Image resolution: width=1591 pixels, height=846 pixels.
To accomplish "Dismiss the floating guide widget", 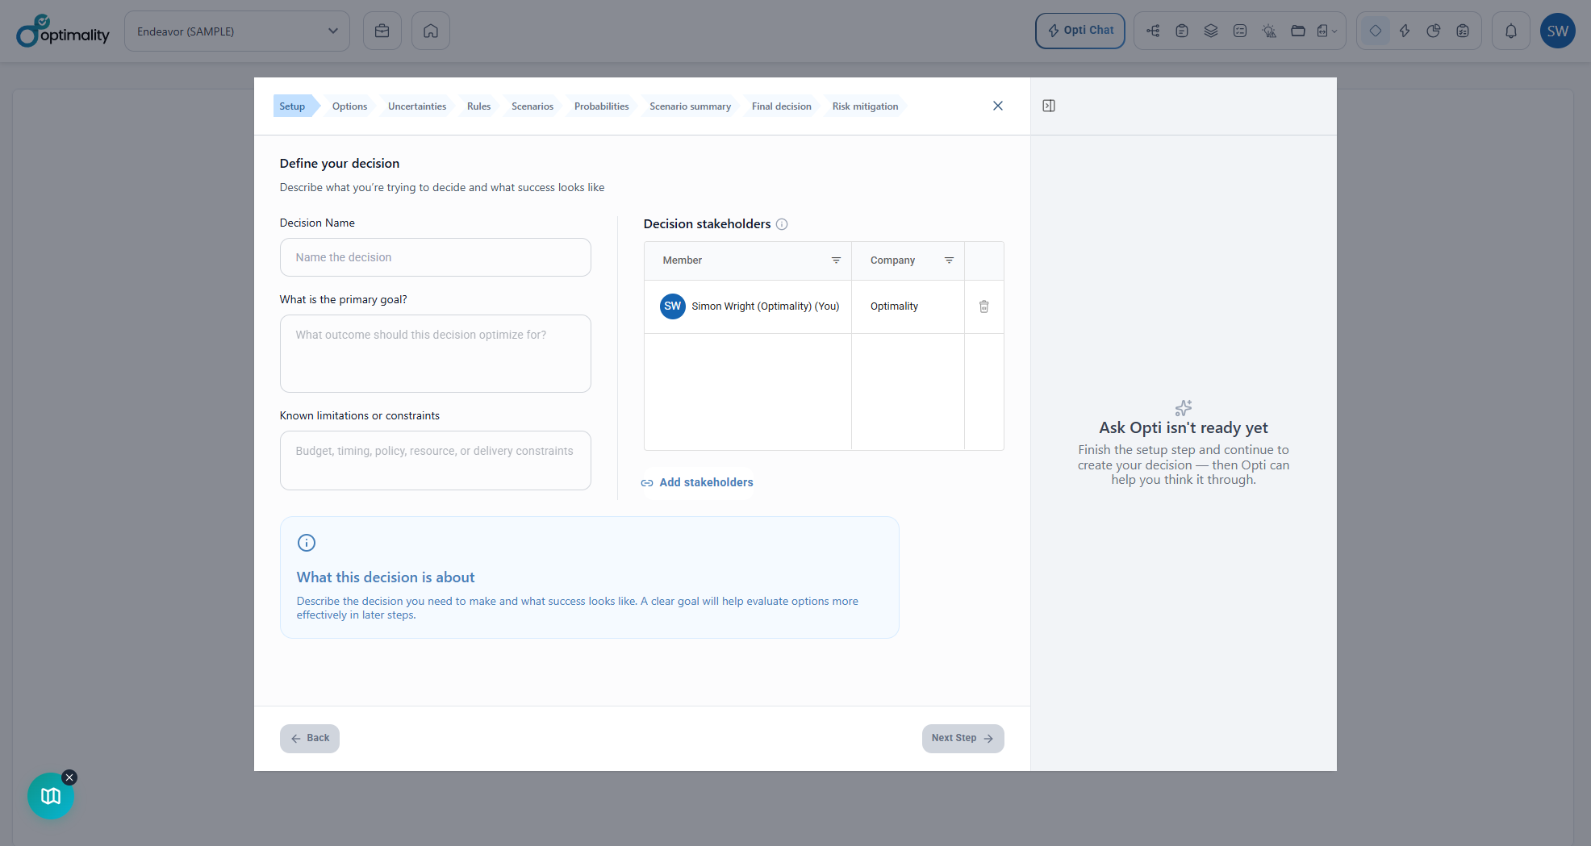I will 69,777.
